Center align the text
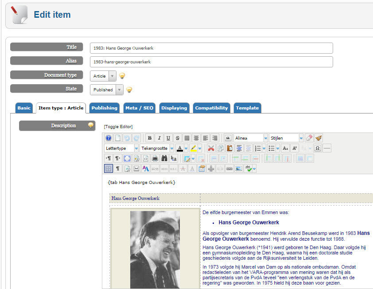The image size is (373, 289). click(196, 138)
